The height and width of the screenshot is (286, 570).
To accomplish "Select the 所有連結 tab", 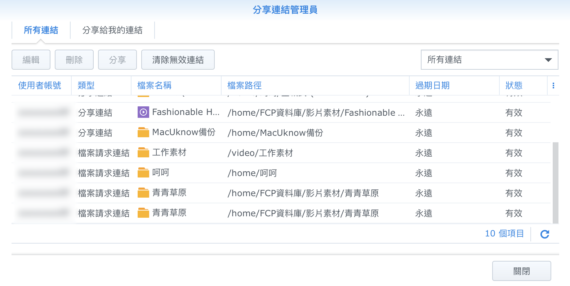I will (41, 30).
